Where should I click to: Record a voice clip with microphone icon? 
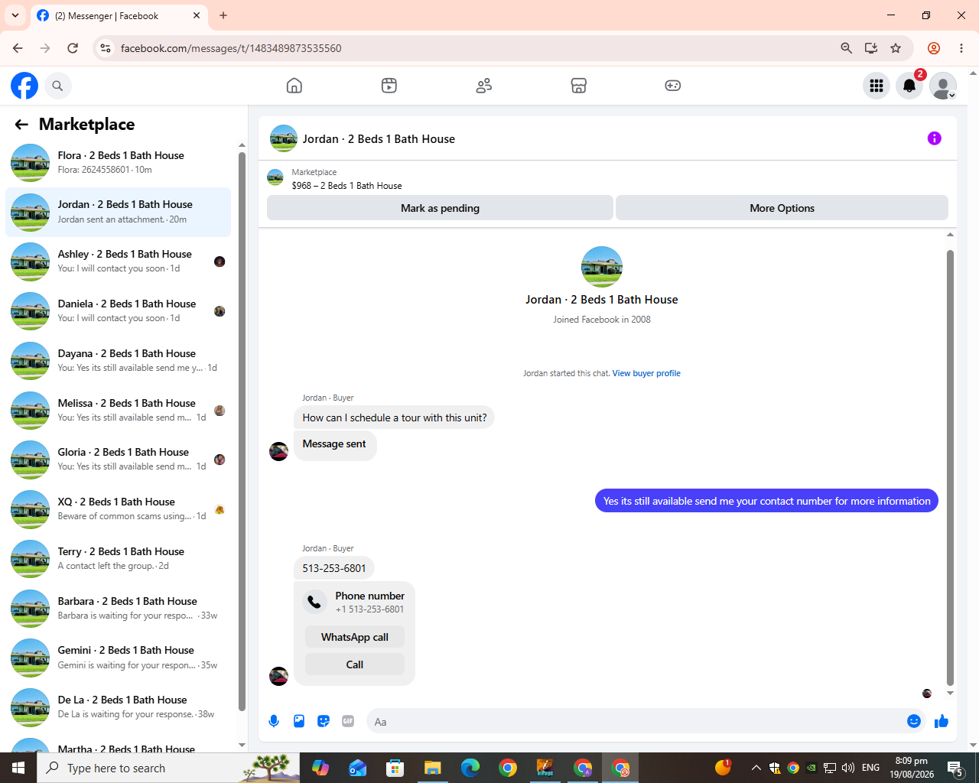tap(274, 721)
